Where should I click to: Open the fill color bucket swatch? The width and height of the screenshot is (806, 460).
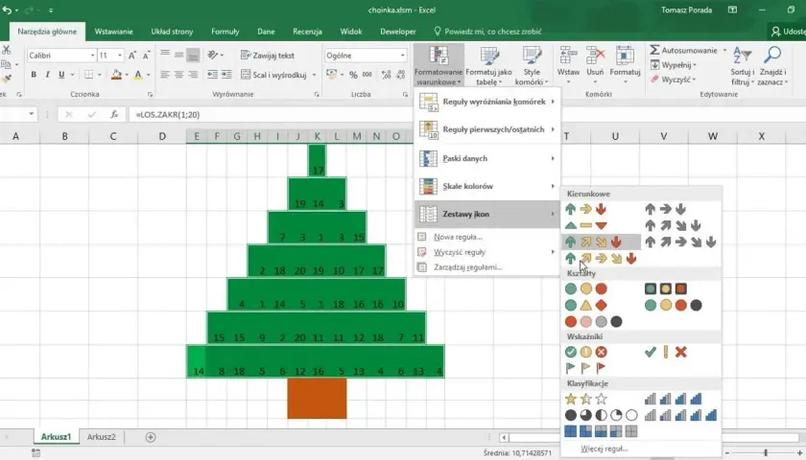(x=117, y=75)
